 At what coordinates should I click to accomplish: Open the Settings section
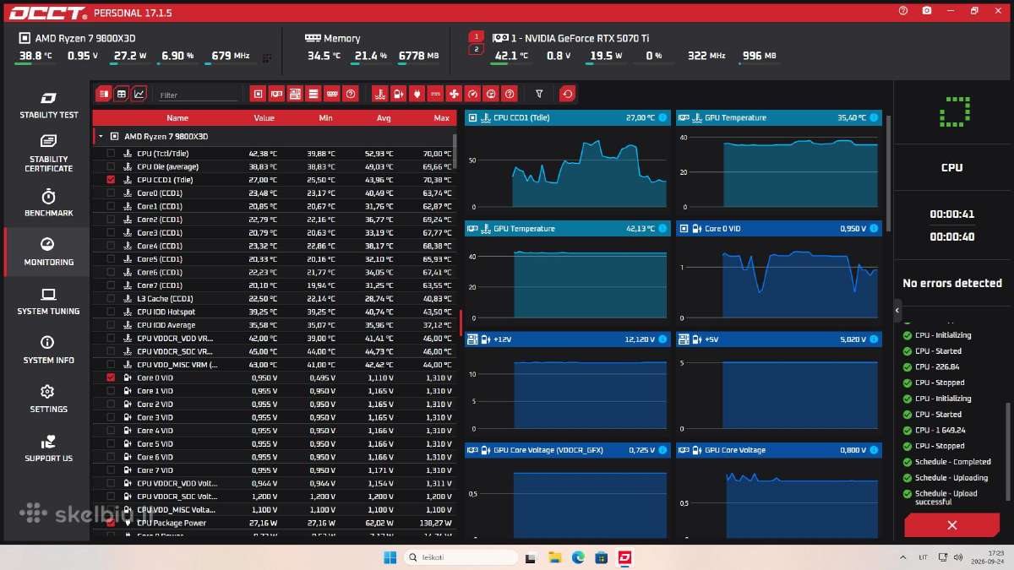tap(48, 399)
